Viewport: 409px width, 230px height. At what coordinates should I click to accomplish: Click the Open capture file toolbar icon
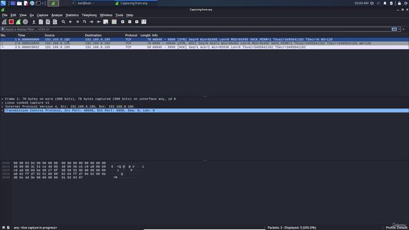34,22
